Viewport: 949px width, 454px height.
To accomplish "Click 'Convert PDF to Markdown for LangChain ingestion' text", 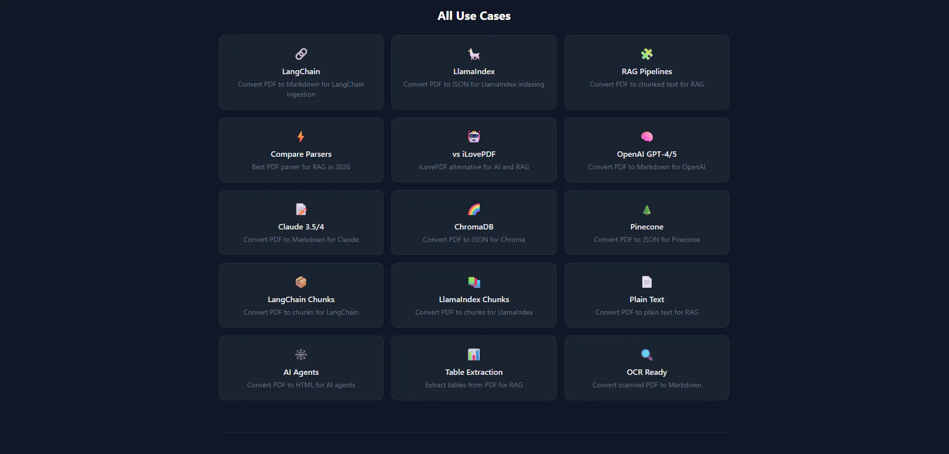I will (x=301, y=89).
